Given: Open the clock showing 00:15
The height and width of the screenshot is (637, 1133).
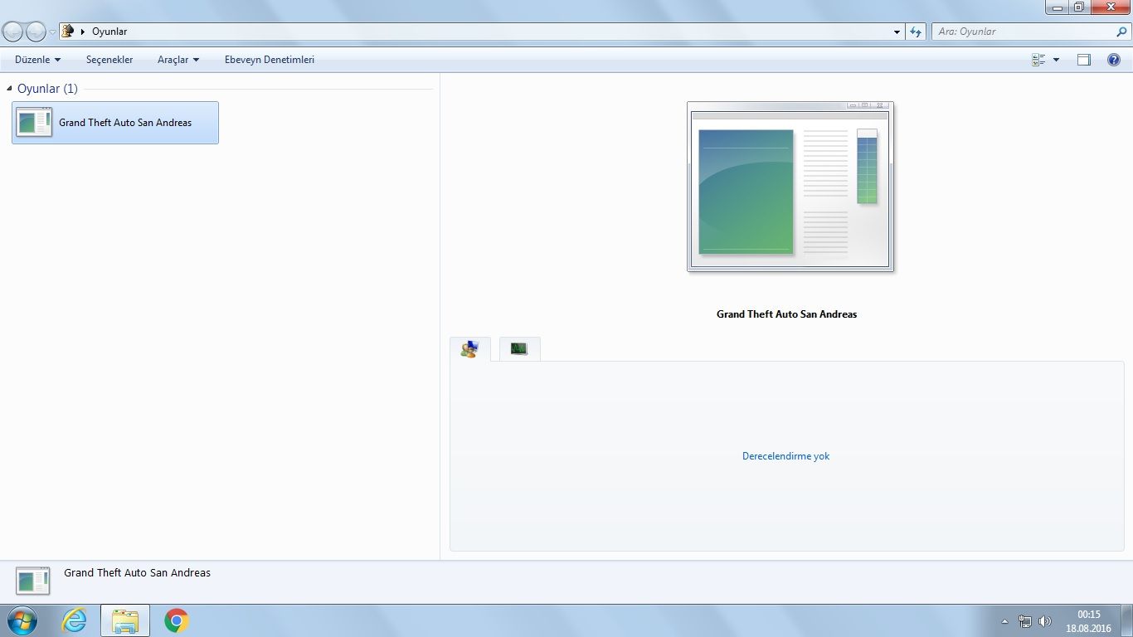Looking at the screenshot, I should [x=1088, y=621].
